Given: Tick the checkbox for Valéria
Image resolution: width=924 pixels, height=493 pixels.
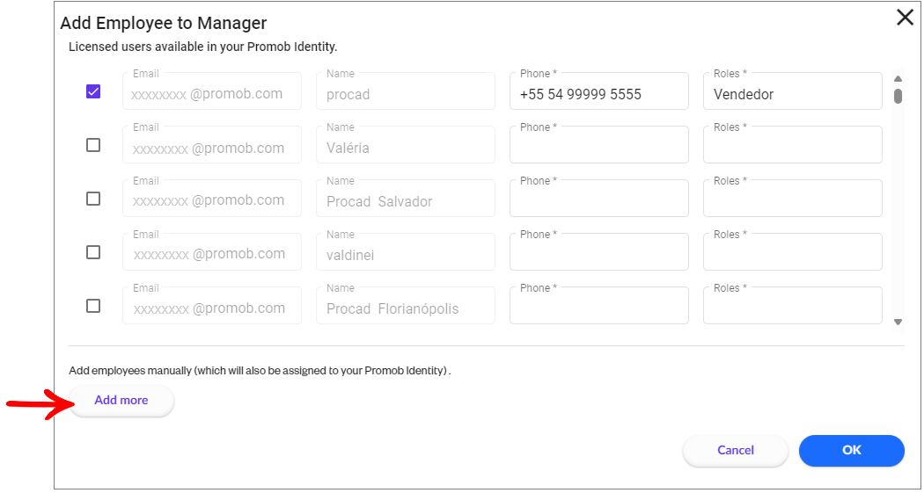Looking at the screenshot, I should click(x=93, y=145).
